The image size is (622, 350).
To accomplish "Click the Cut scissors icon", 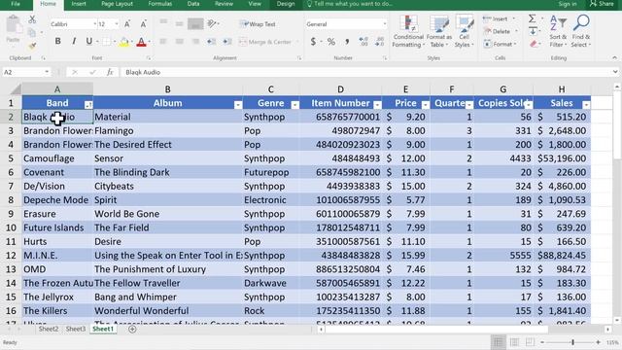I will click(x=32, y=19).
